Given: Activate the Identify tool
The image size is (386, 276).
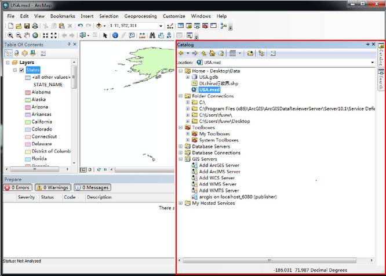Looking at the screenshot, I should (115, 35).
